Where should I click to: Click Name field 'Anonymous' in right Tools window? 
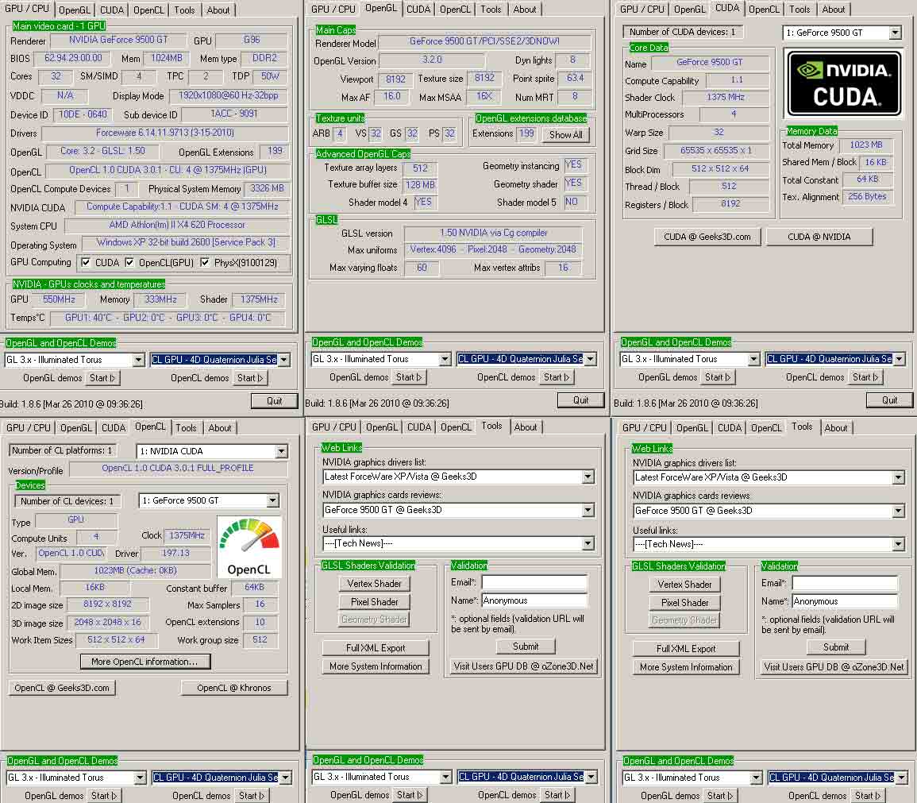tap(844, 601)
